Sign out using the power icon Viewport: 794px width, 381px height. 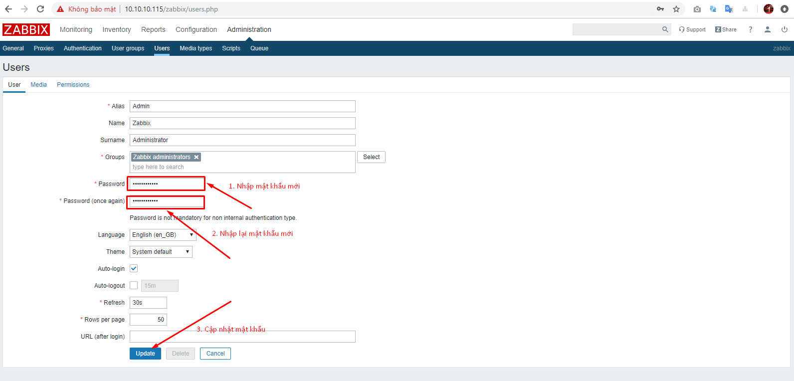pyautogui.click(x=785, y=29)
